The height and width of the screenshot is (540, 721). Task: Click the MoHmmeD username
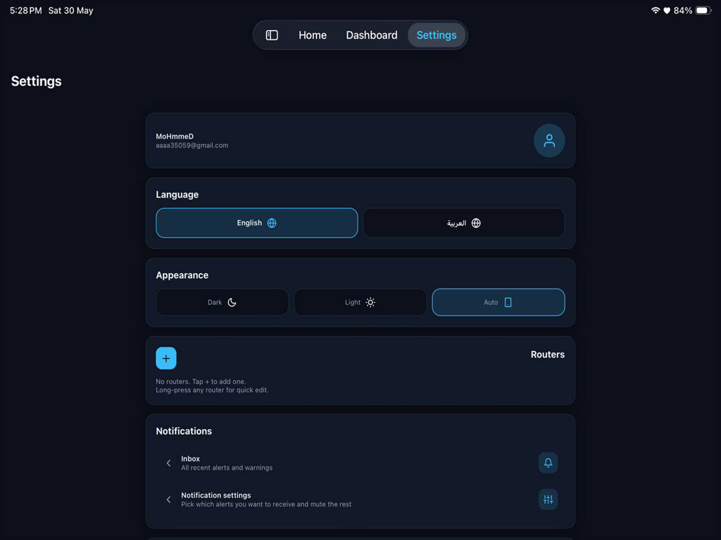(175, 136)
